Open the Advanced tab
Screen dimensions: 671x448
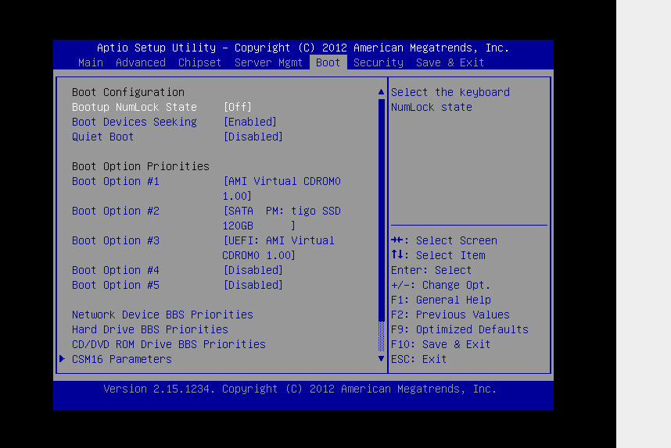click(140, 62)
